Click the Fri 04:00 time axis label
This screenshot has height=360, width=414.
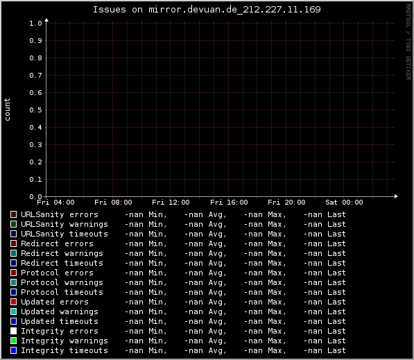click(x=55, y=203)
